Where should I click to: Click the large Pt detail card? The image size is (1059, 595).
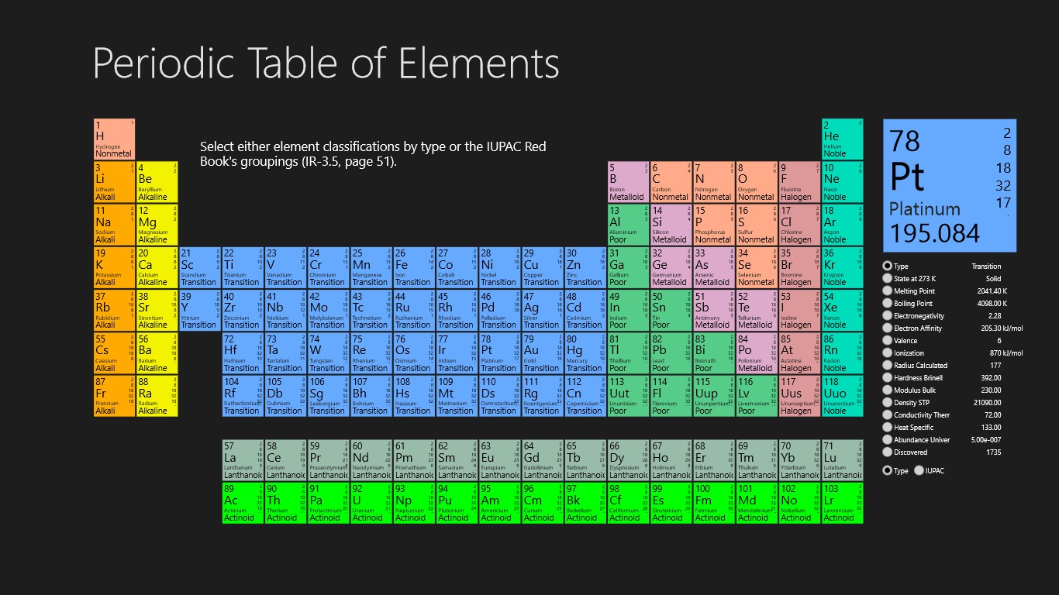pyautogui.click(x=950, y=185)
